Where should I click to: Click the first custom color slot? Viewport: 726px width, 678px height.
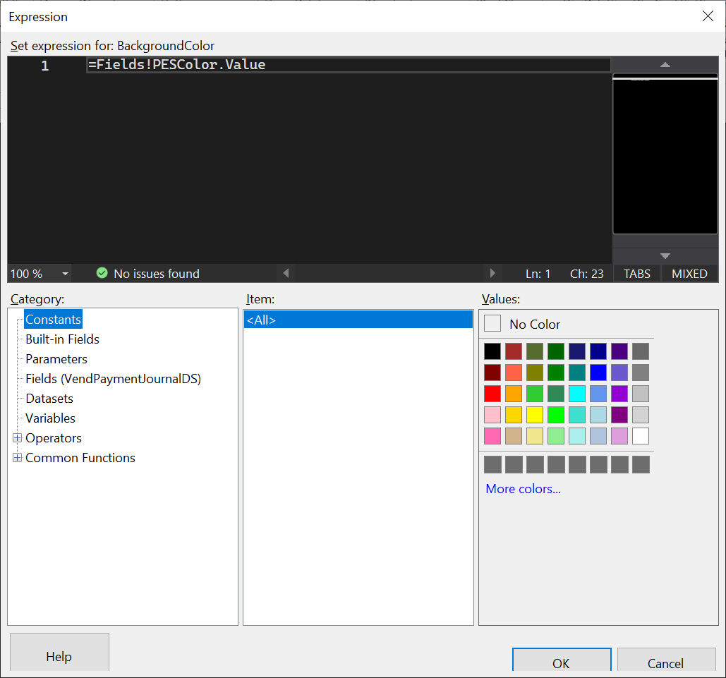click(x=492, y=464)
